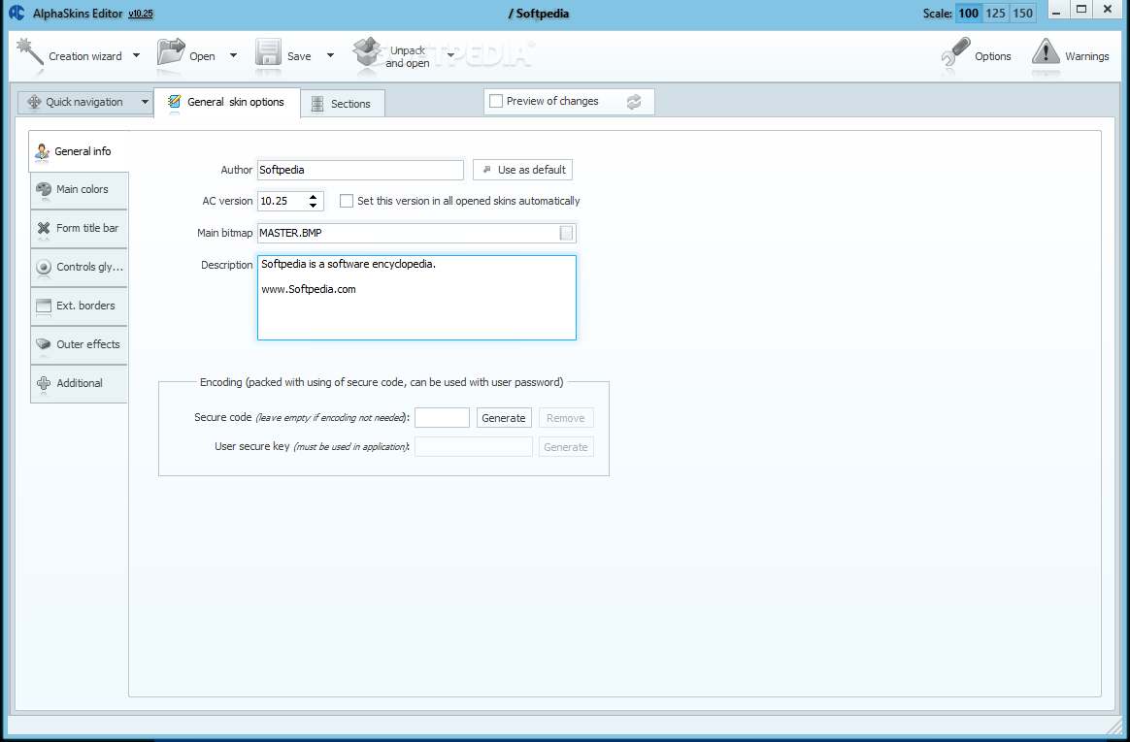Click into the Description text box
Screen dimensions: 1130x742
point(416,297)
